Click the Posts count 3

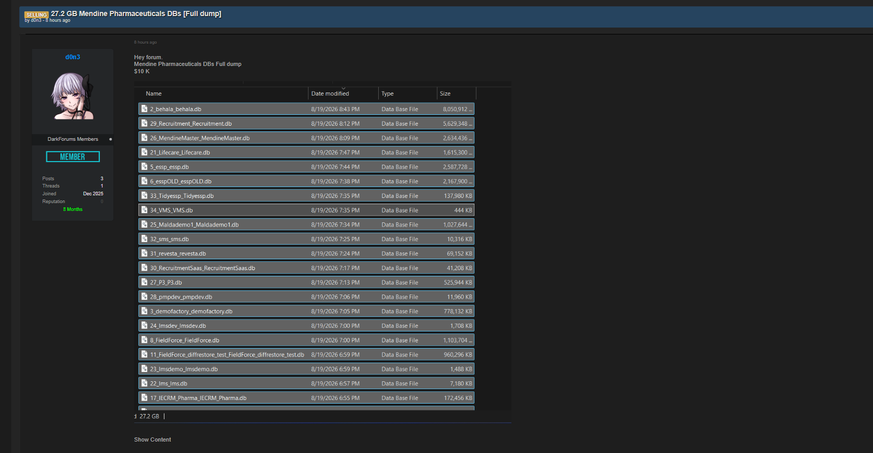click(102, 179)
